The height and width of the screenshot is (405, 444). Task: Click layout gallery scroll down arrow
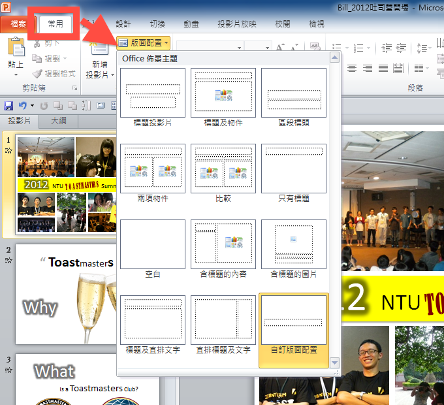tap(335, 363)
